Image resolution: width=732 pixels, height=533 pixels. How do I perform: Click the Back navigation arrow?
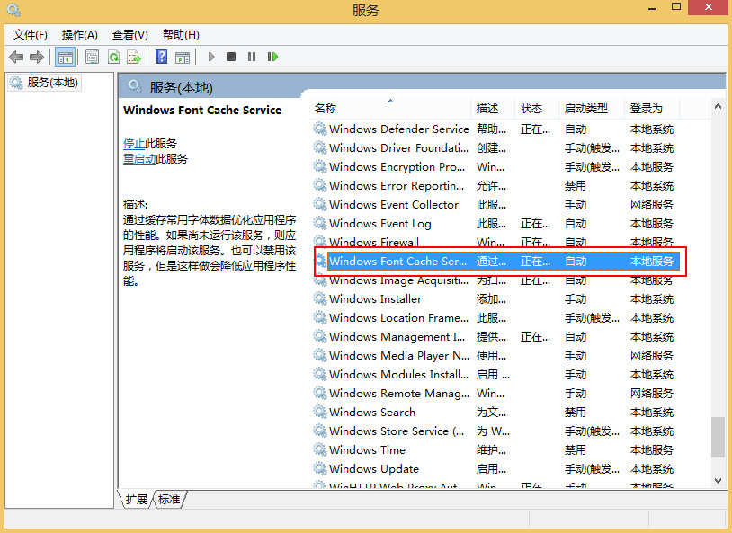(16, 56)
